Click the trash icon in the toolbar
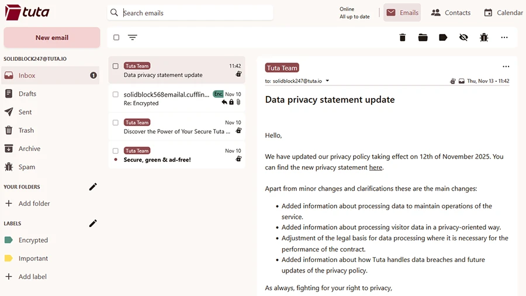The width and height of the screenshot is (526, 296). click(402, 37)
